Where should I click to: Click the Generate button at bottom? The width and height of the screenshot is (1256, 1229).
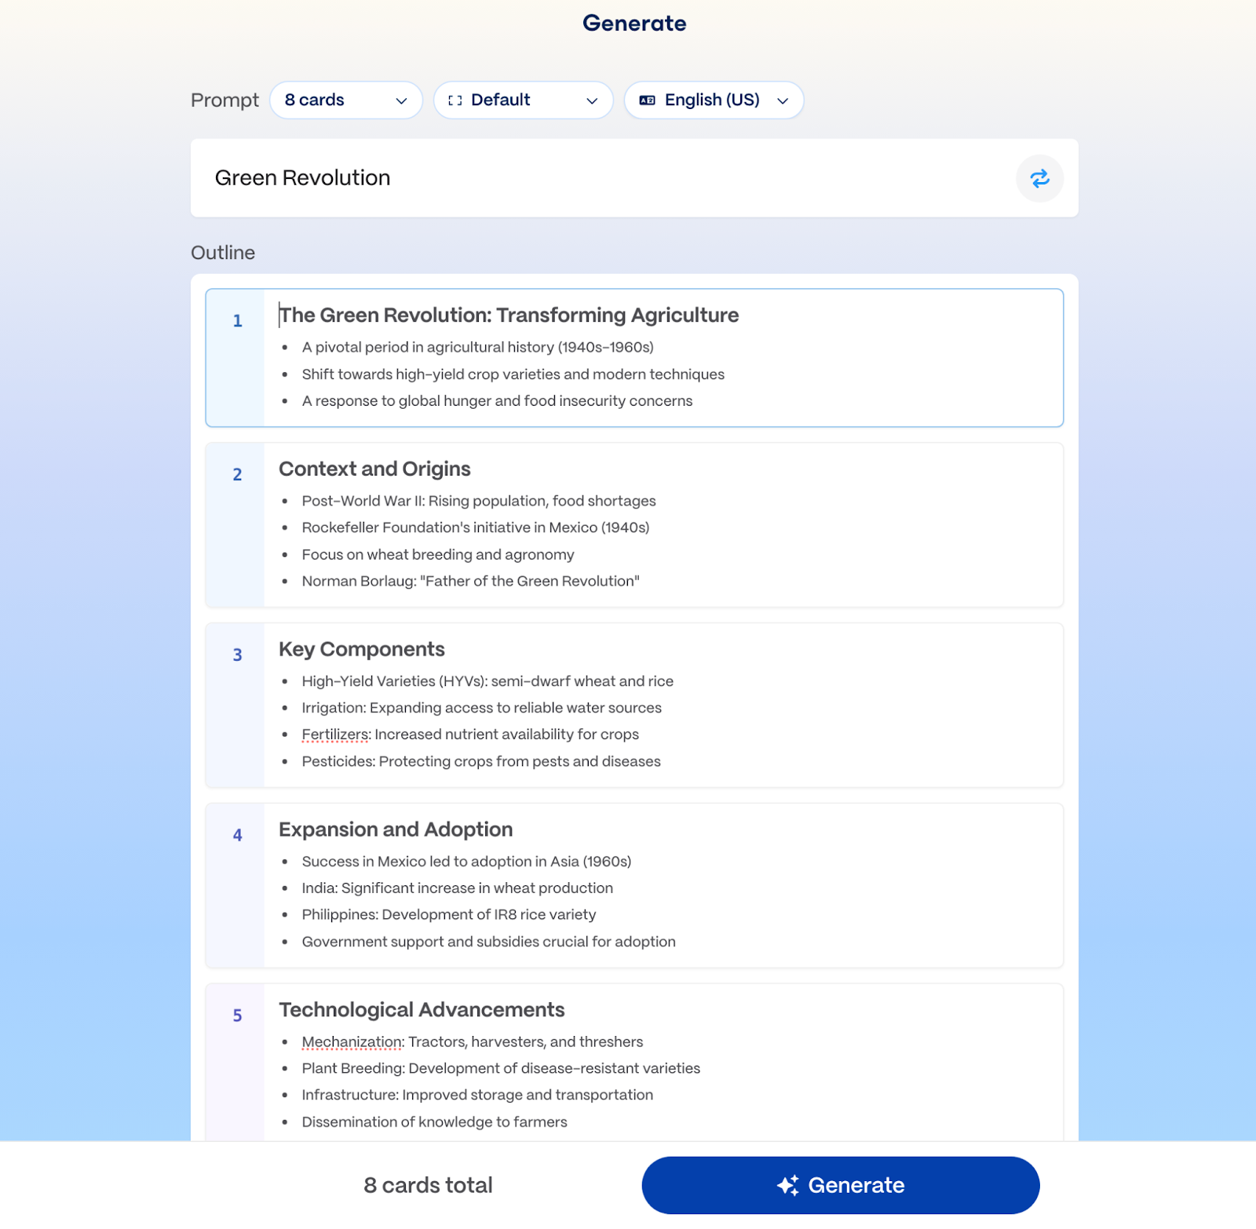pyautogui.click(x=841, y=1185)
